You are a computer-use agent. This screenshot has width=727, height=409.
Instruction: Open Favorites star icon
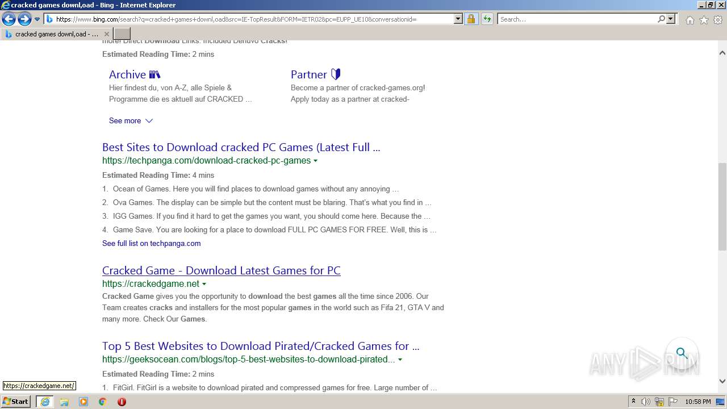pyautogui.click(x=704, y=20)
